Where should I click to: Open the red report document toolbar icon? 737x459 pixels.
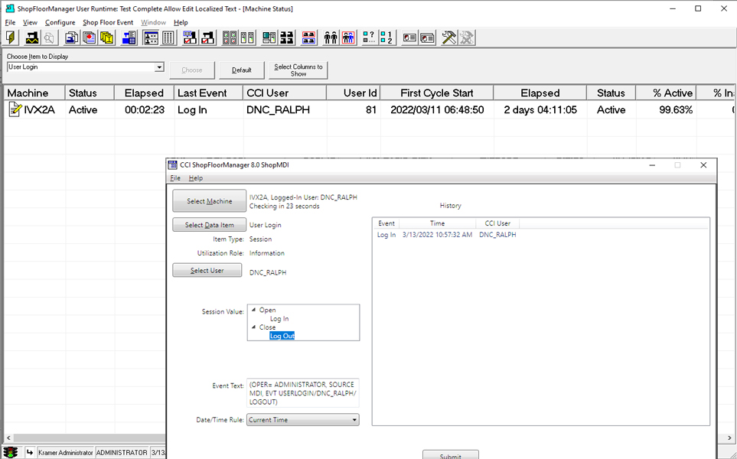click(x=90, y=37)
